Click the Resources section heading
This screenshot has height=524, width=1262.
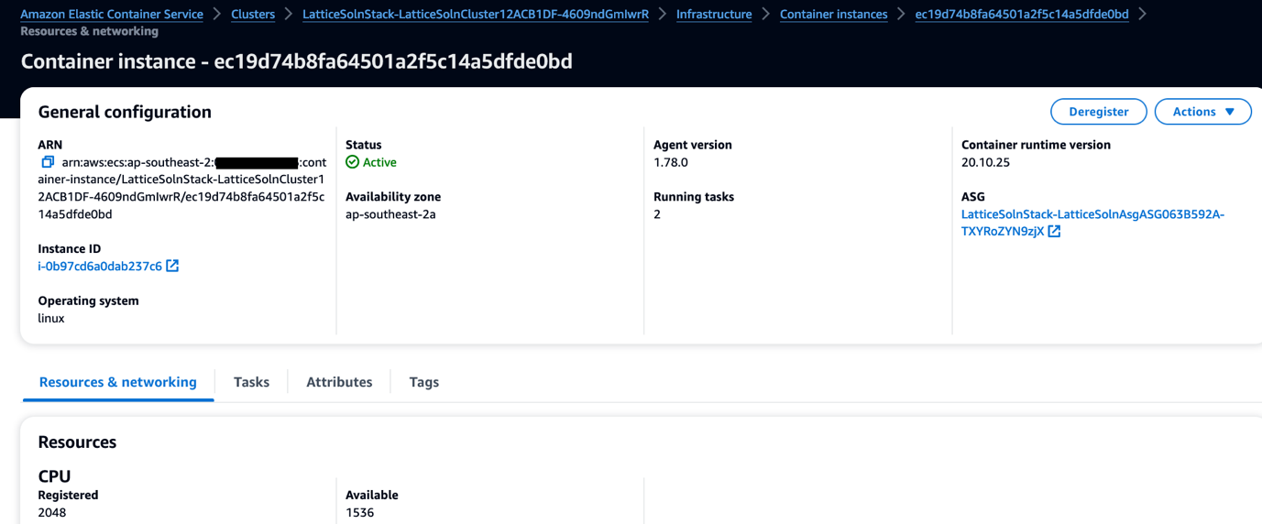(77, 442)
